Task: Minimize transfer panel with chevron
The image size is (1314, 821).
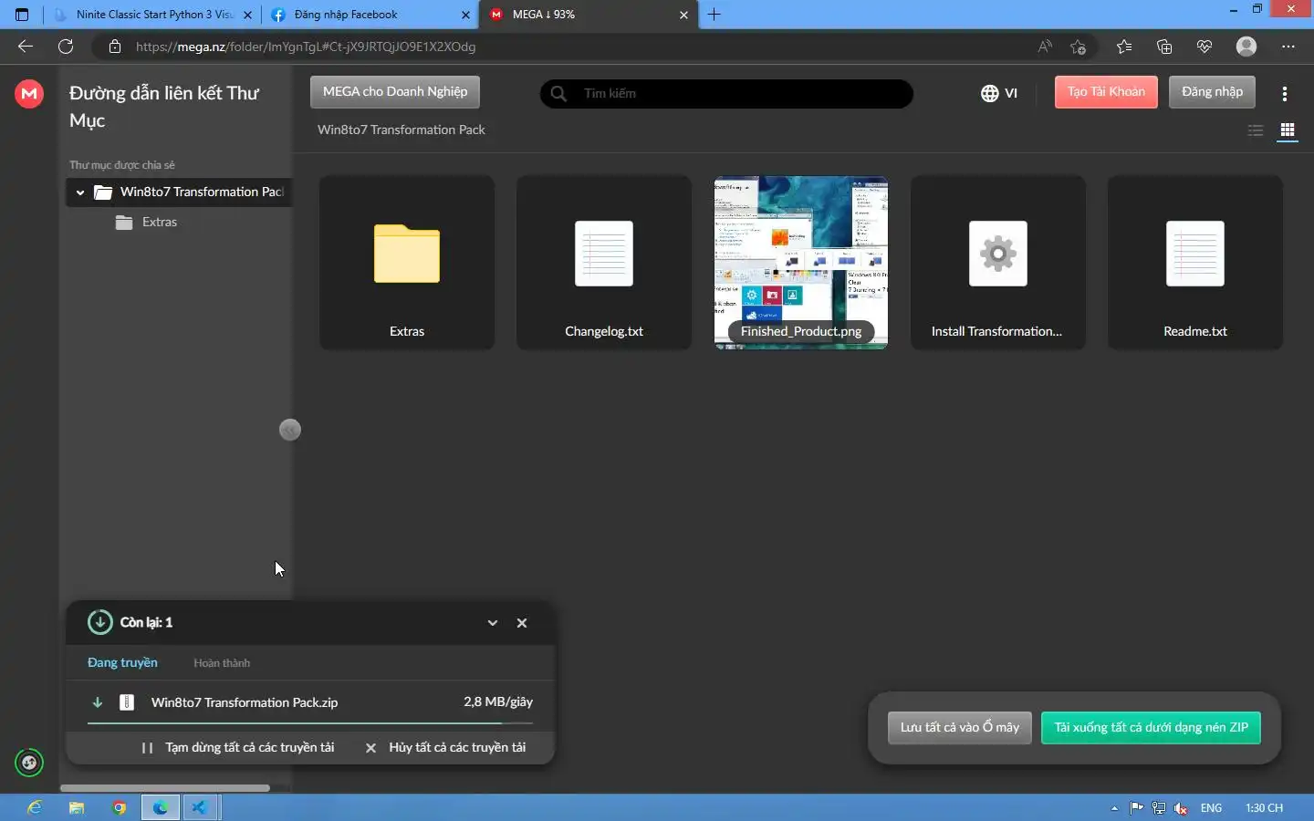Action: coord(493,623)
